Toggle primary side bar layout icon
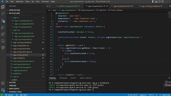 coord(153,1)
